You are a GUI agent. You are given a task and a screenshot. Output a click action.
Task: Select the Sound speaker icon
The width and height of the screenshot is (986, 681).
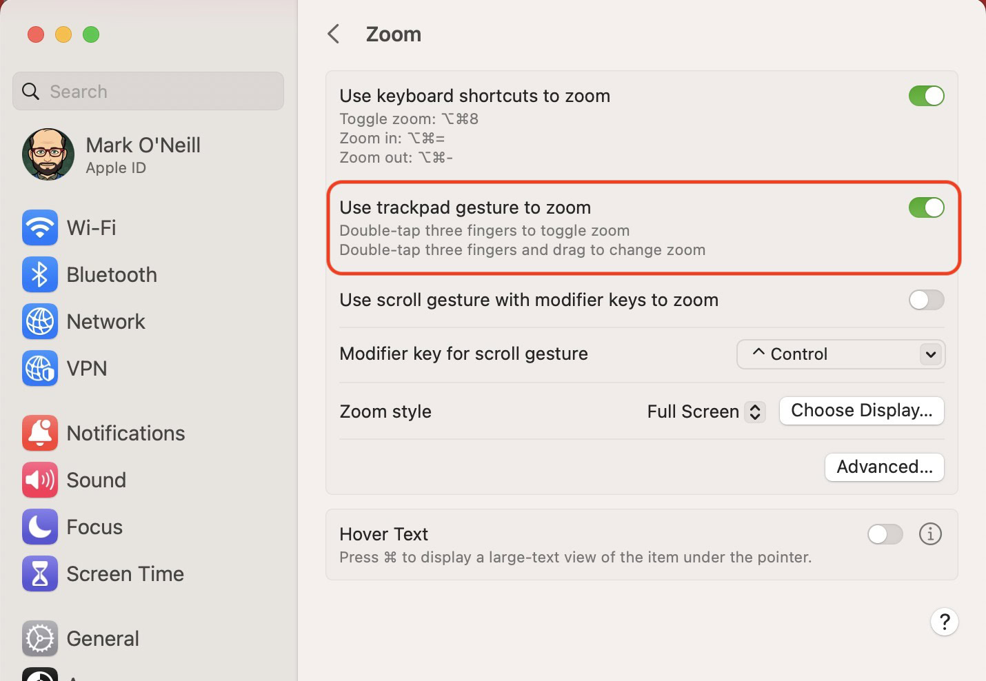(x=40, y=480)
